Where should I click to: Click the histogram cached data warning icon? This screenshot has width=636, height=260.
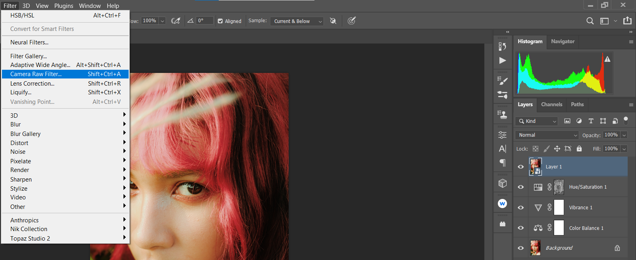607,59
